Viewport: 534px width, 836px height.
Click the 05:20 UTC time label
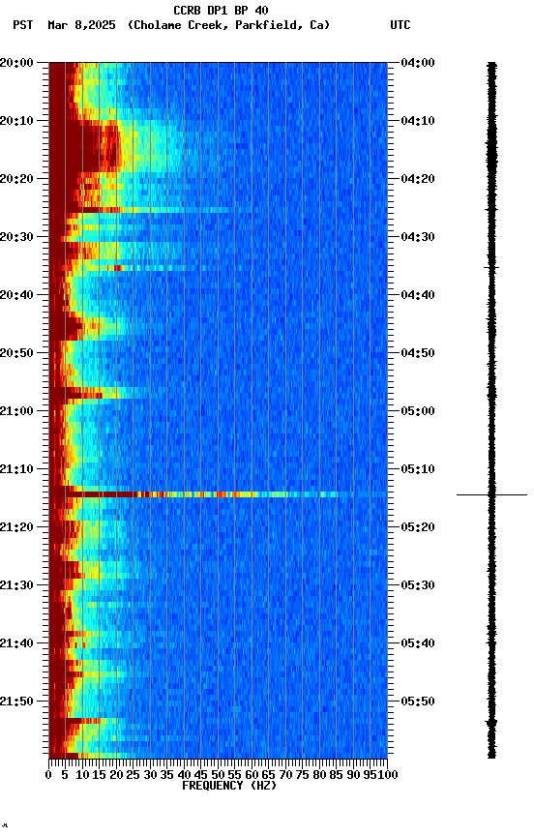click(x=418, y=528)
